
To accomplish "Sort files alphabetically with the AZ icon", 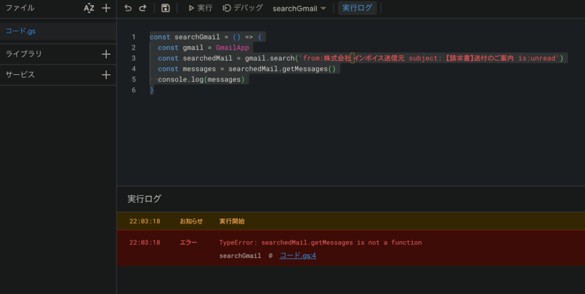I will click(x=89, y=8).
